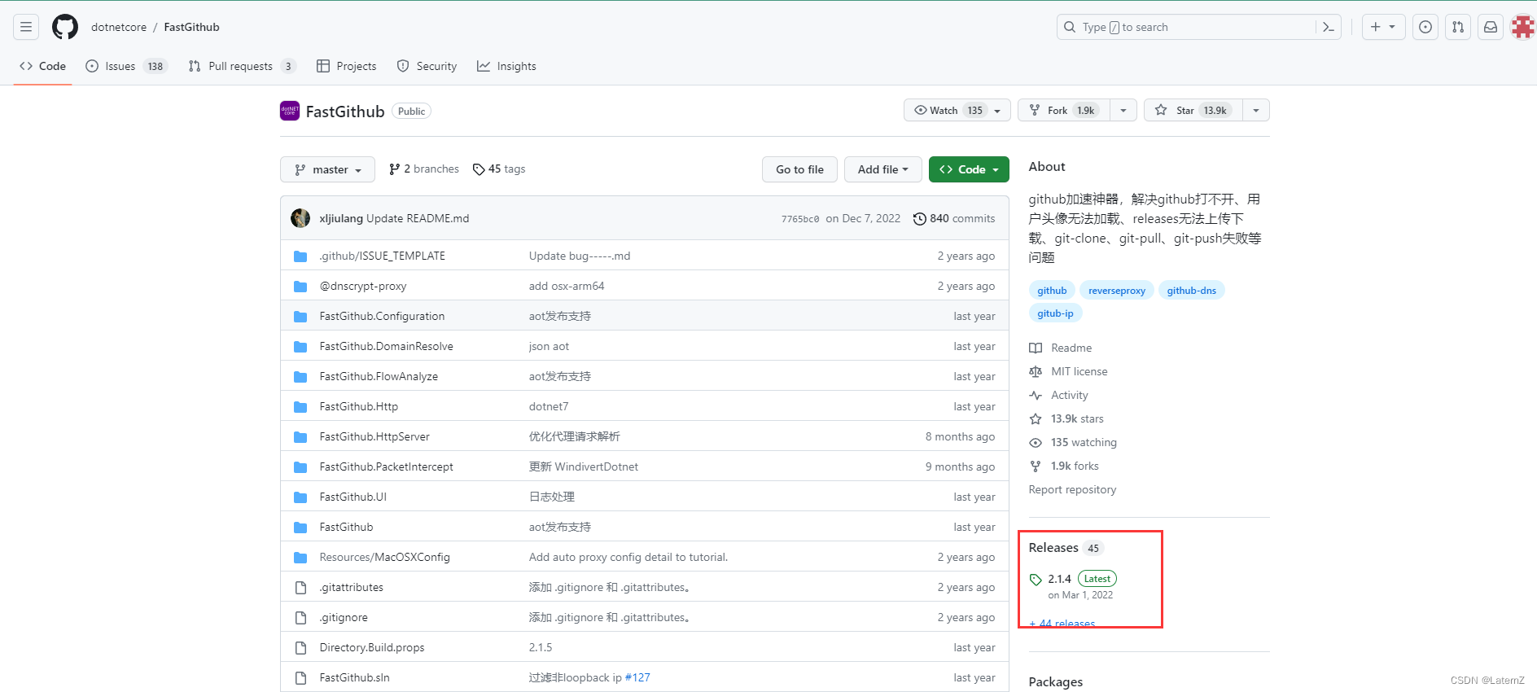Open the hamburger navigation menu
This screenshot has height=692, width=1537.
click(26, 27)
